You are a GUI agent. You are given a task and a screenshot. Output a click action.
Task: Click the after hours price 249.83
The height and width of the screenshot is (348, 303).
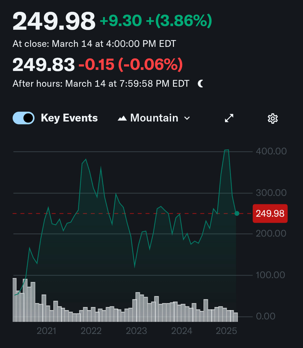(44, 65)
